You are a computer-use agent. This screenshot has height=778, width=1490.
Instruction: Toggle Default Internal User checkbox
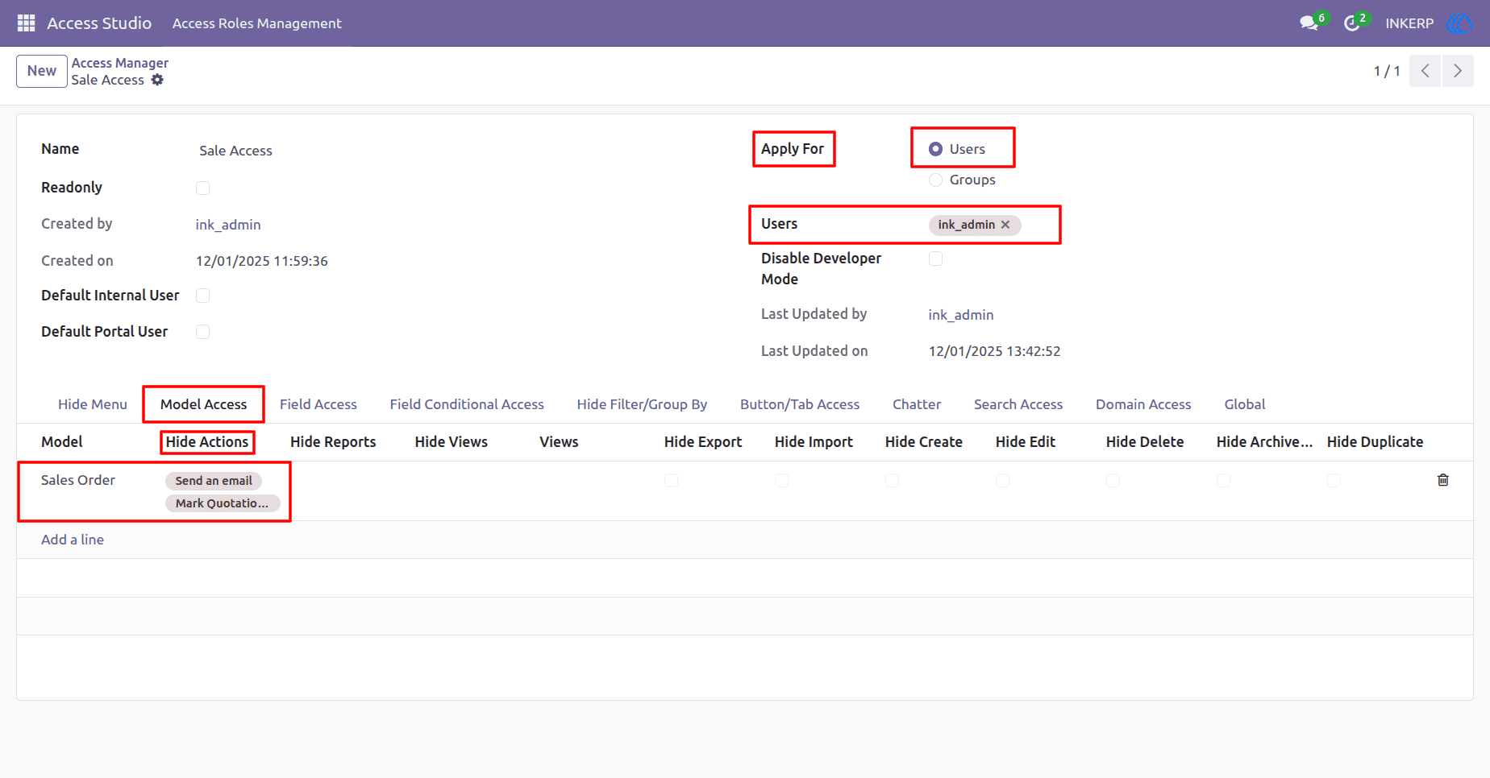(202, 296)
